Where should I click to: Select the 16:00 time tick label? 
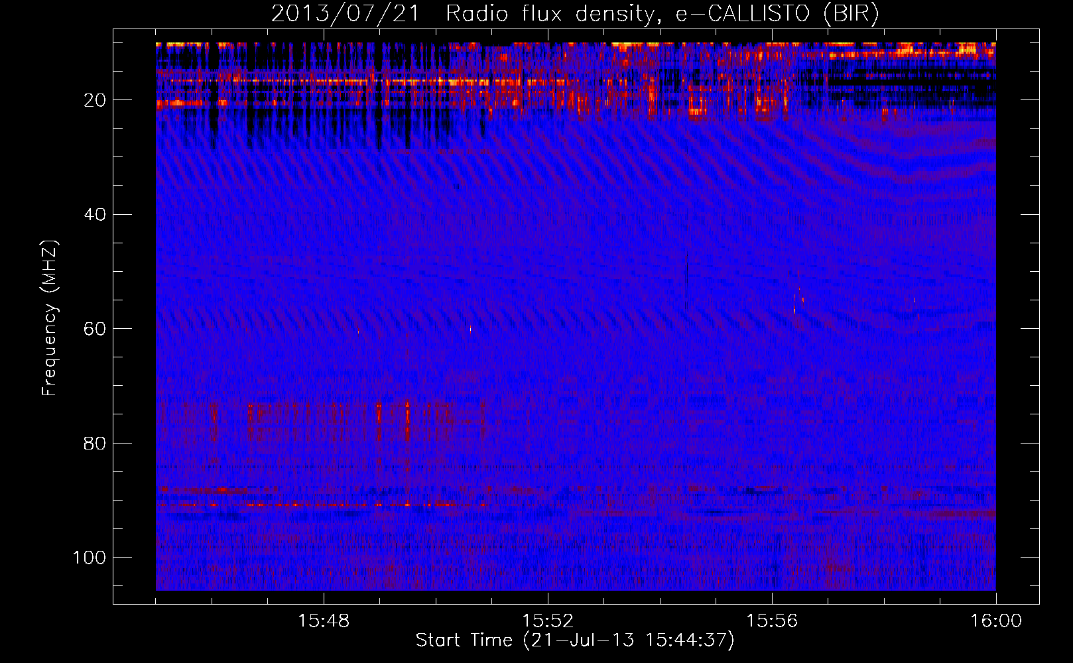[x=996, y=621]
